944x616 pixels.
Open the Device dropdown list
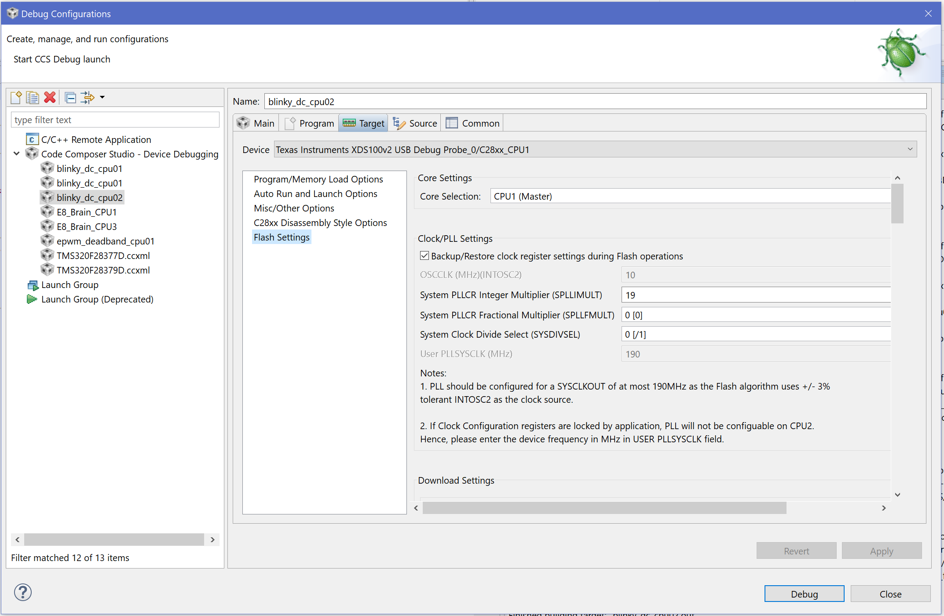point(910,149)
